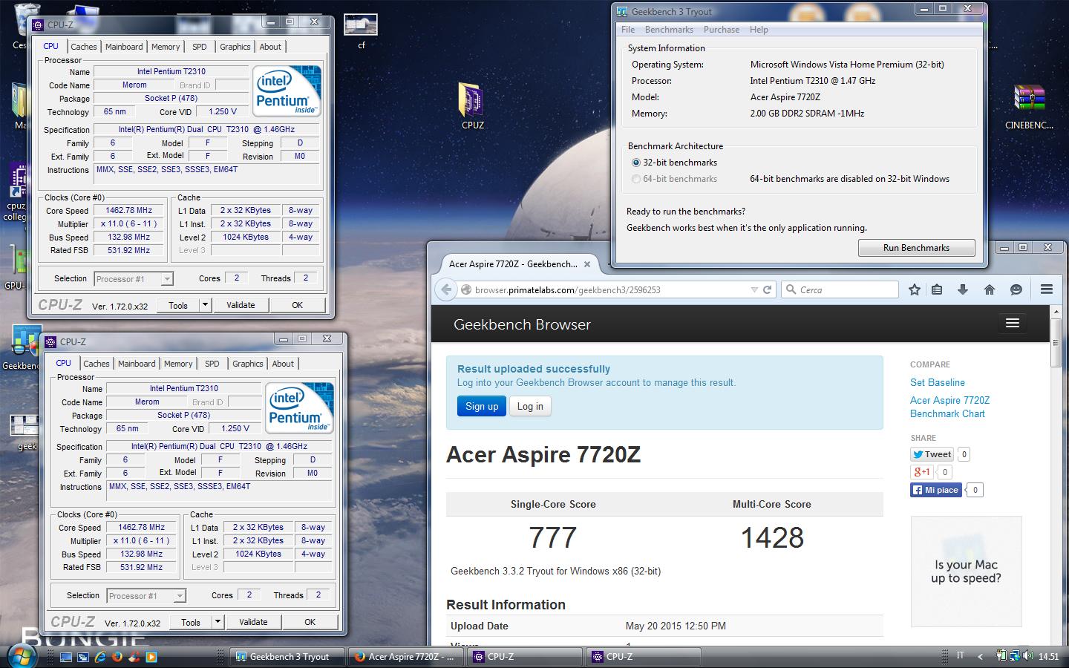Open the Firefox hamburger menu
This screenshot has height=668, width=1069.
(1047, 289)
